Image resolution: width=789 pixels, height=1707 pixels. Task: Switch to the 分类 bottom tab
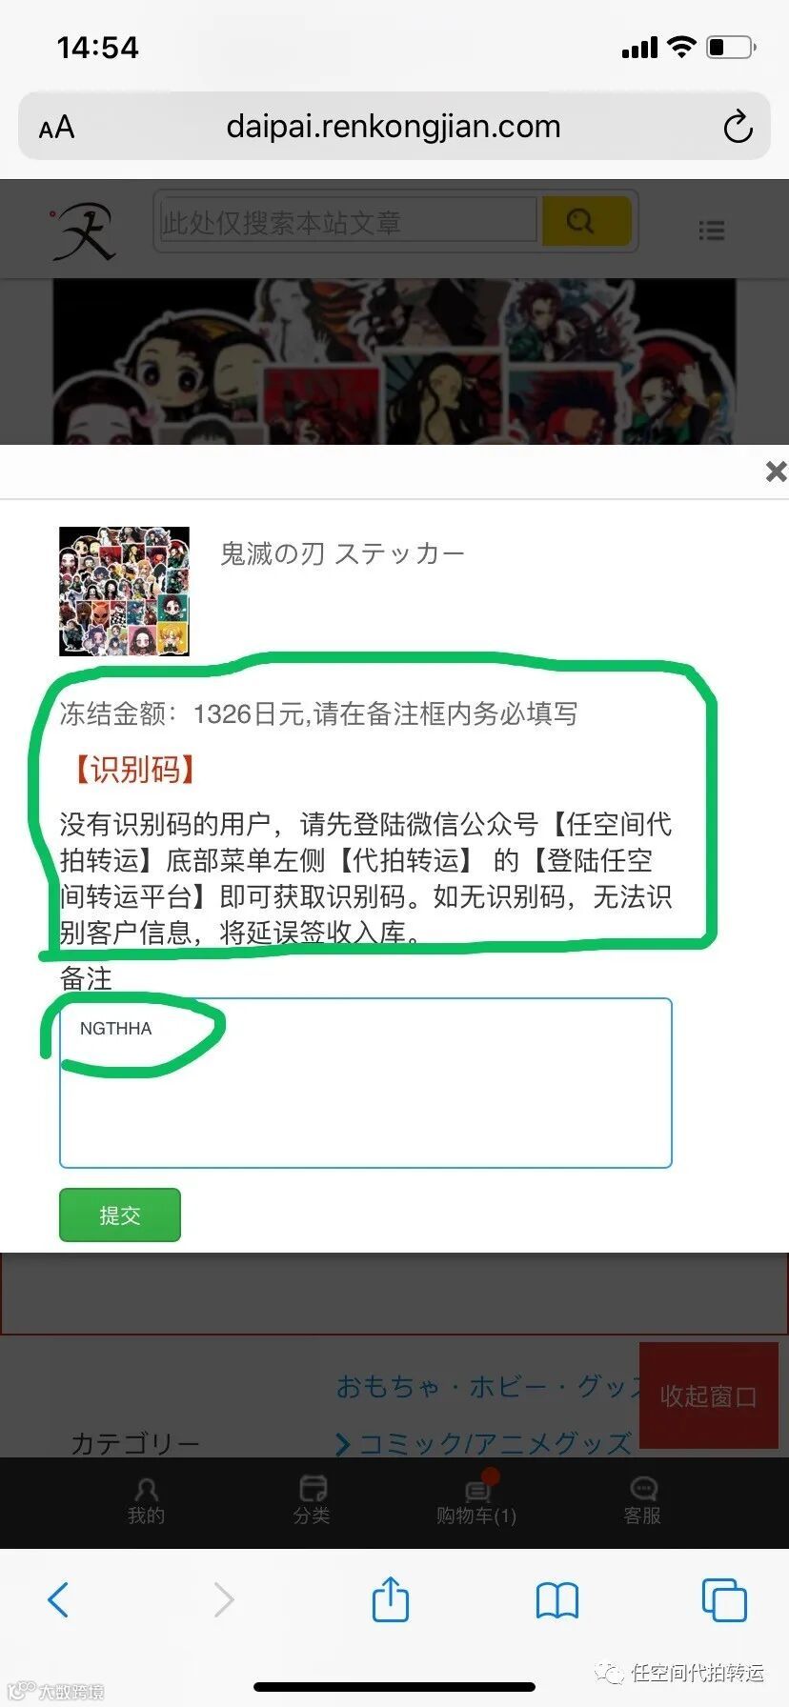pos(312,1502)
